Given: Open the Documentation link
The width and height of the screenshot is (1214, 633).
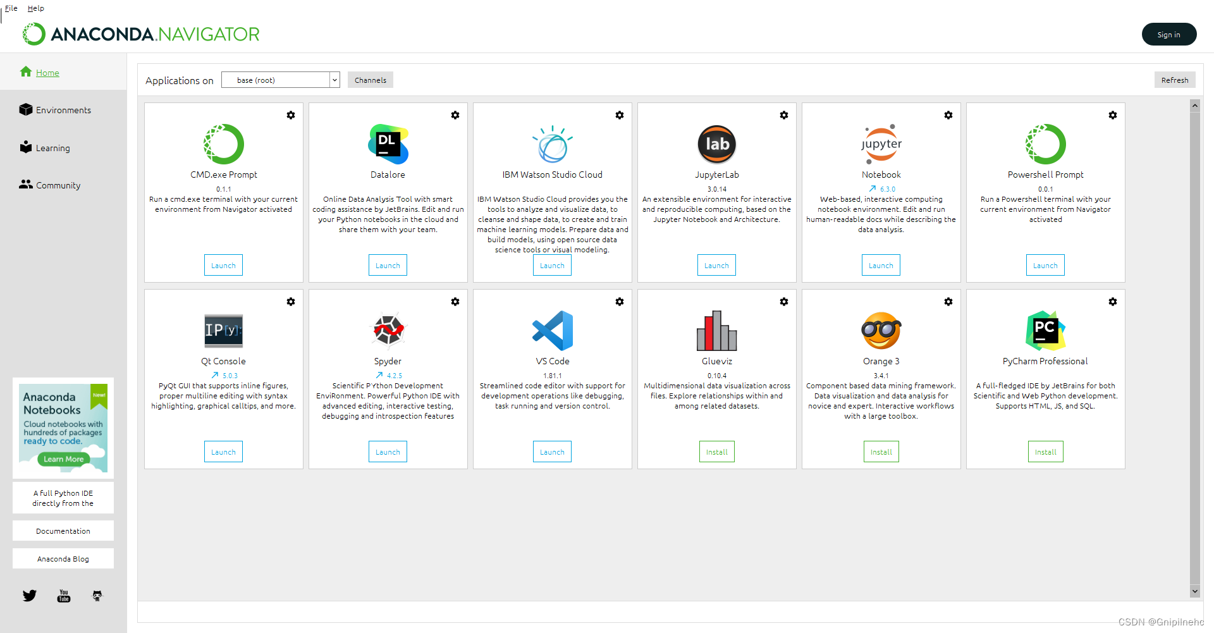Looking at the screenshot, I should (63, 531).
